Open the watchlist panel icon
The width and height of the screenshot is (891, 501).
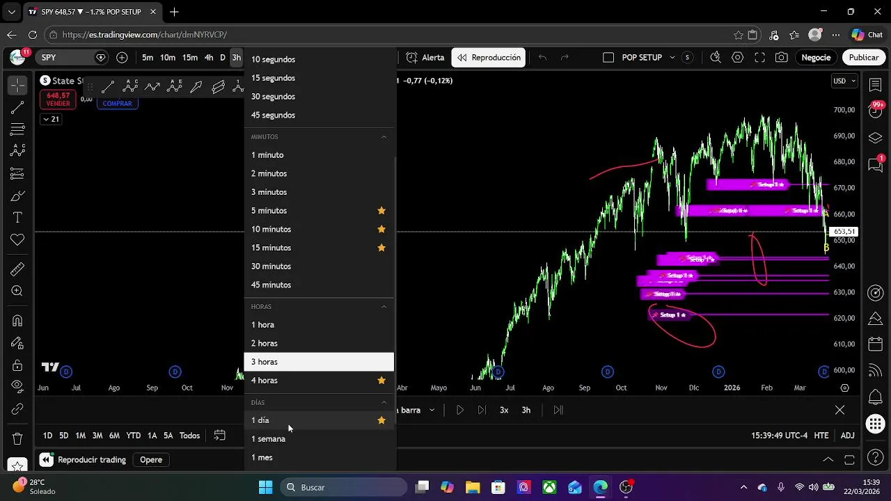click(x=876, y=84)
